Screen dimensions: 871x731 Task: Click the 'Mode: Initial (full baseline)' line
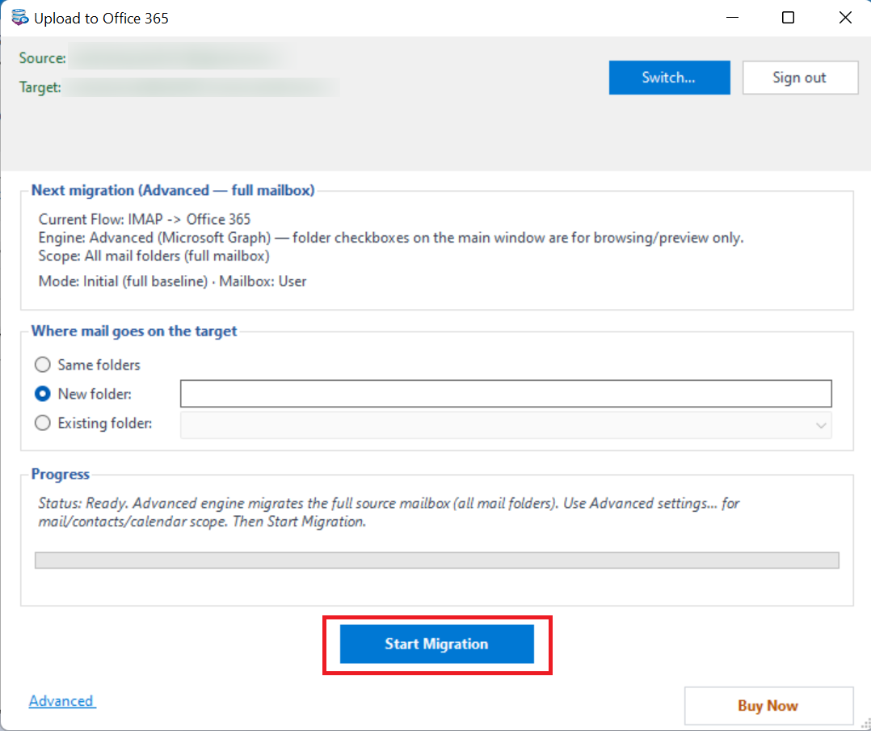pos(172,281)
